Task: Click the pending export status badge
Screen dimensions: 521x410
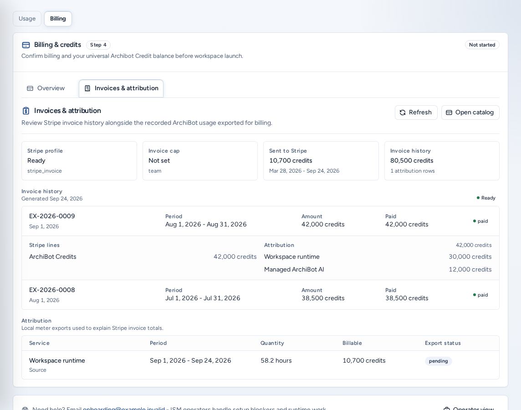Action: [438, 361]
